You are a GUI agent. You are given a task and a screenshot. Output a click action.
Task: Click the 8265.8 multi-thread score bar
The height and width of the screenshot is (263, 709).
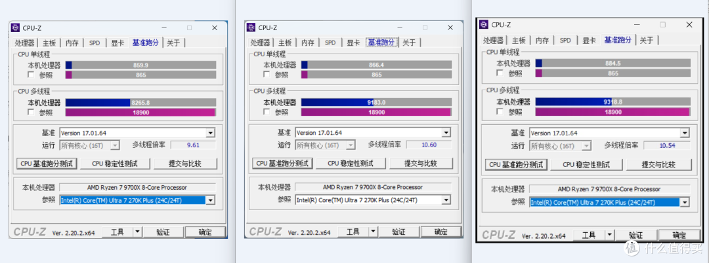140,103
